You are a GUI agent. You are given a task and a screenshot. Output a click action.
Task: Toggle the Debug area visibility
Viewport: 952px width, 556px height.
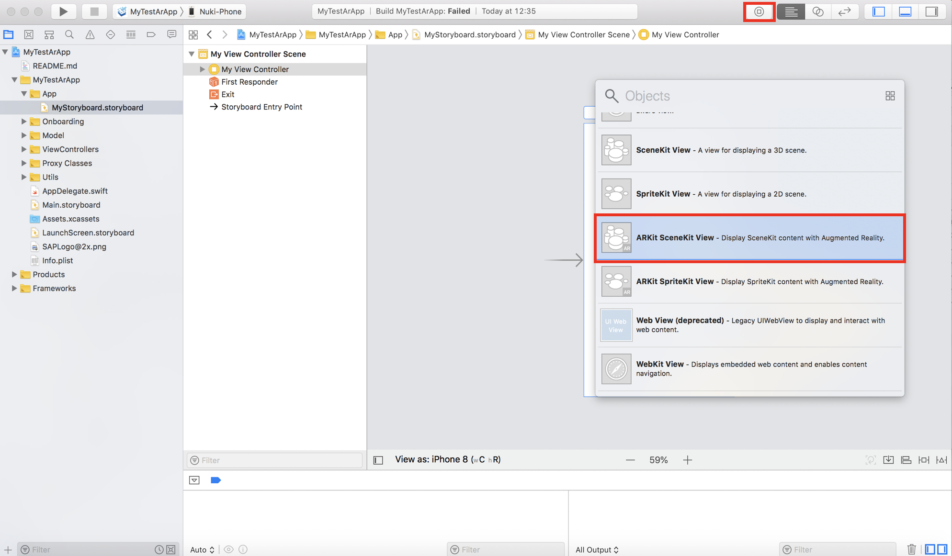[905, 11]
